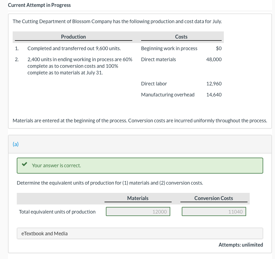Click the Direct materials cost value 48,000

pos(214,60)
